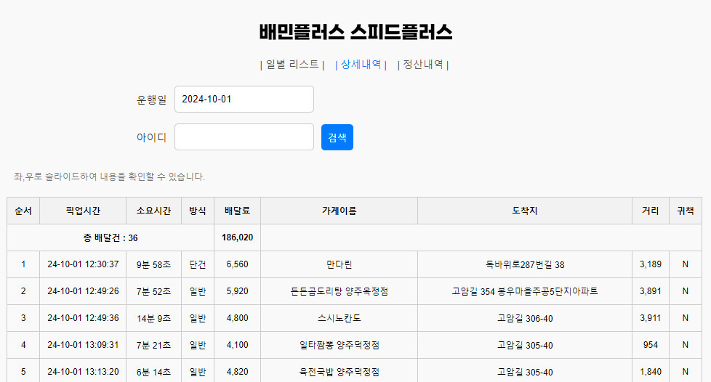This screenshot has height=382, width=711.
Task: Click the 소요시간 column header
Action: [153, 211]
